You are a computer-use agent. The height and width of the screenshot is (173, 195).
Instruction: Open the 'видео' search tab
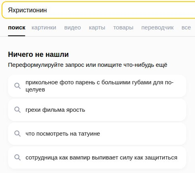tap(73, 27)
